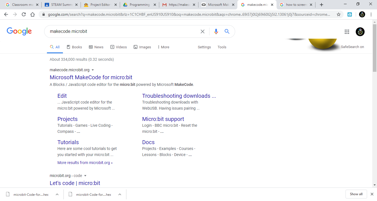Open the Chrome profile avatar in toolbar
The width and height of the screenshot is (377, 201).
(x=362, y=15)
